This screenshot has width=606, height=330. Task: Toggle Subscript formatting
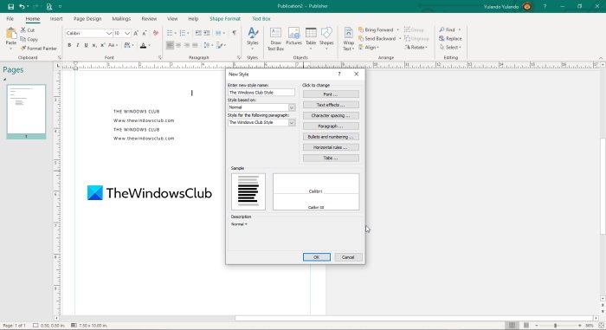94,45
